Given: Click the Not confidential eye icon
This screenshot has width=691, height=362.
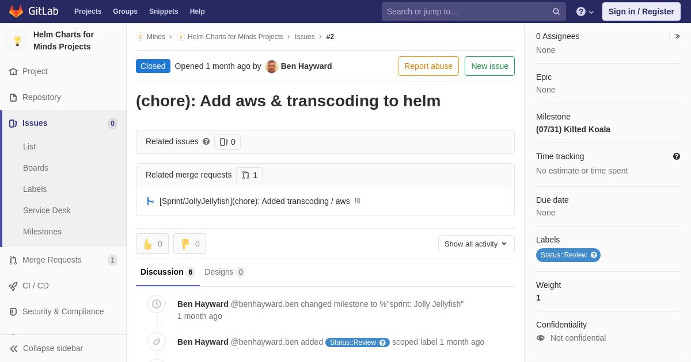Looking at the screenshot, I should 541,338.
